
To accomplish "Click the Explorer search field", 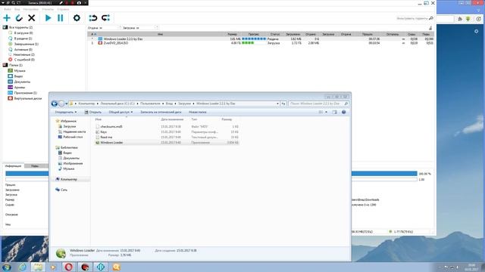I will (318, 104).
